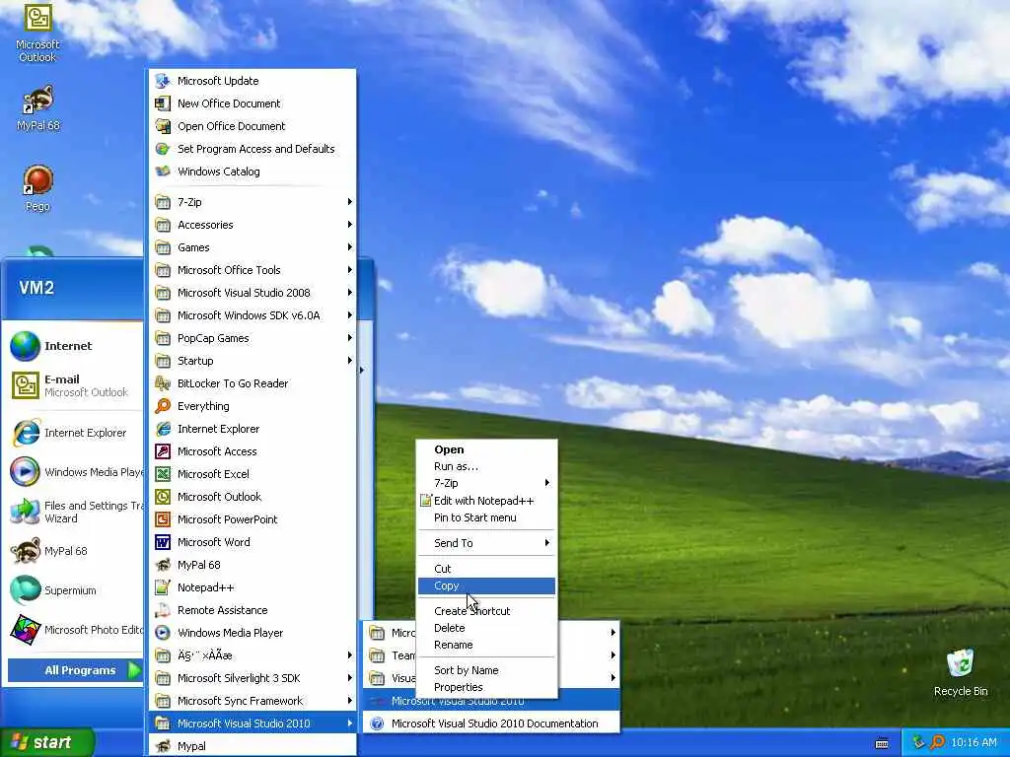
Task: Open Microsoft Update icon in programs list
Action: 163,81
